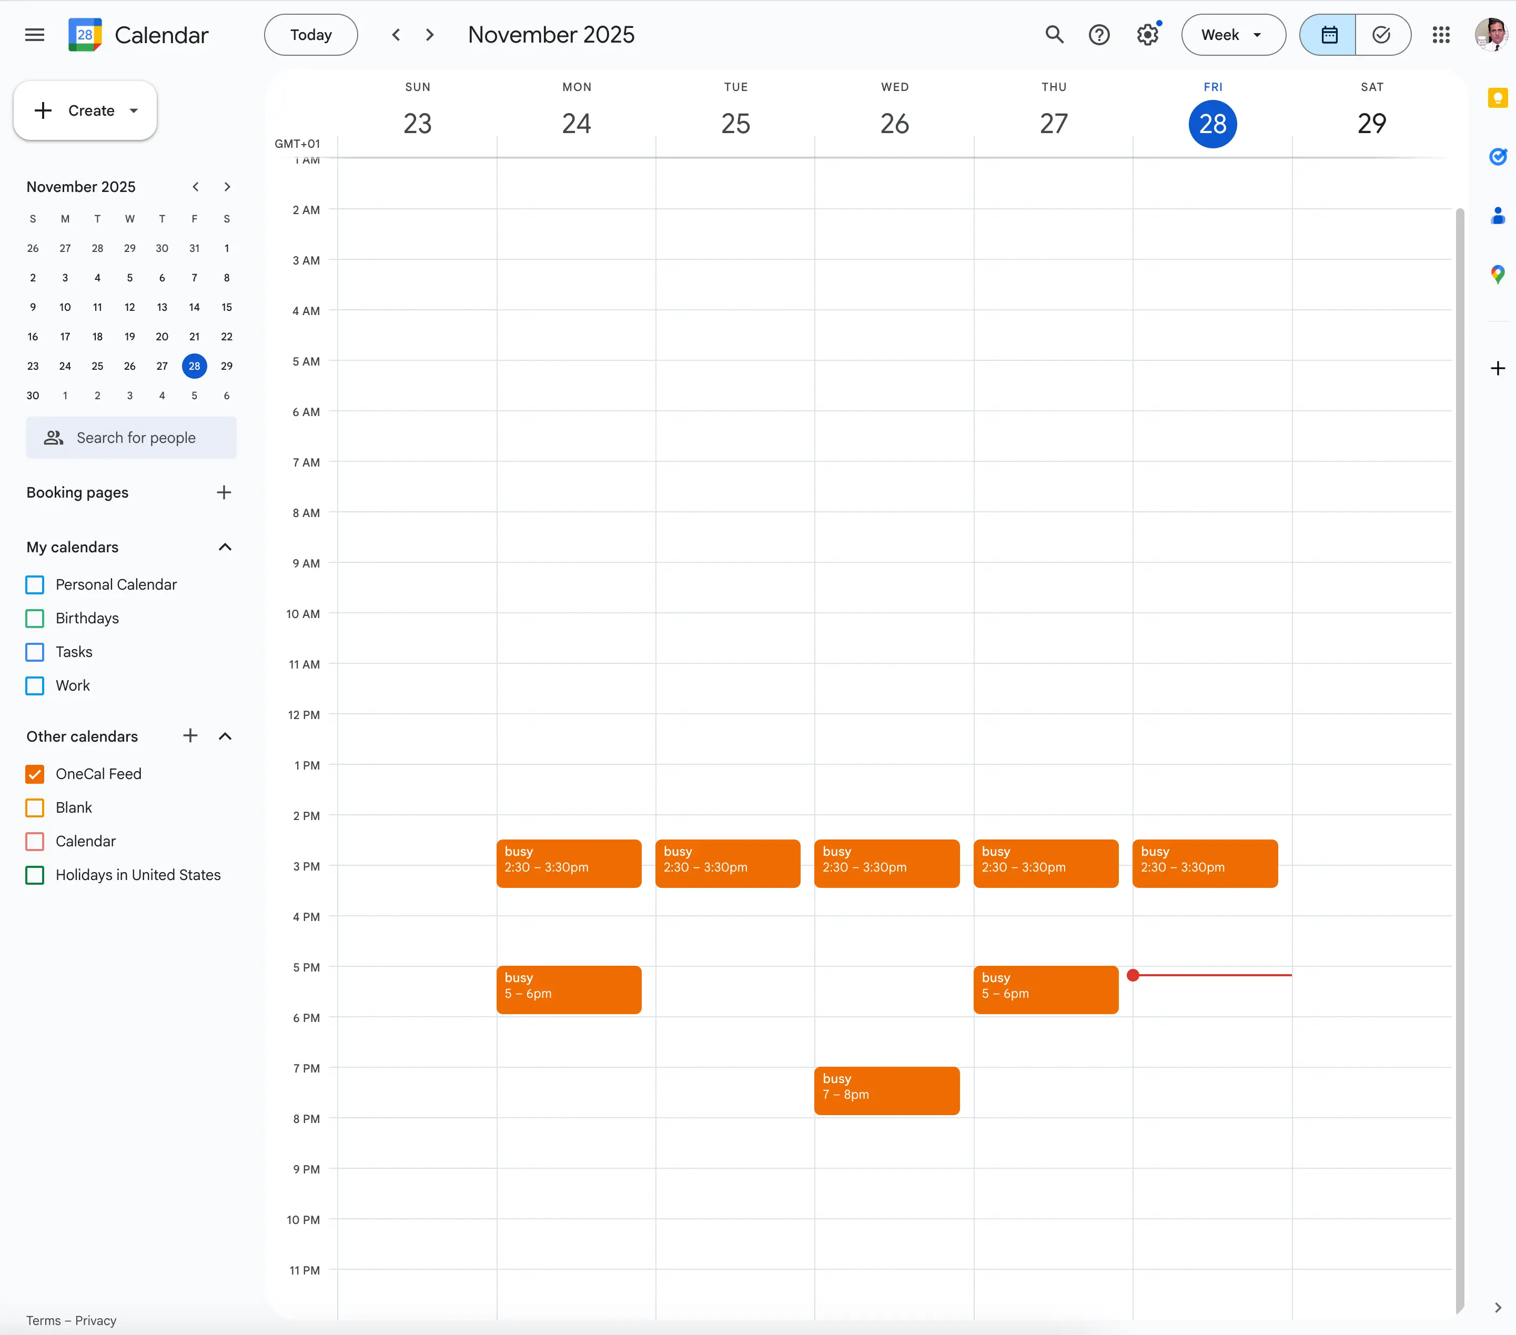Go to next month in mini calendar

click(227, 186)
